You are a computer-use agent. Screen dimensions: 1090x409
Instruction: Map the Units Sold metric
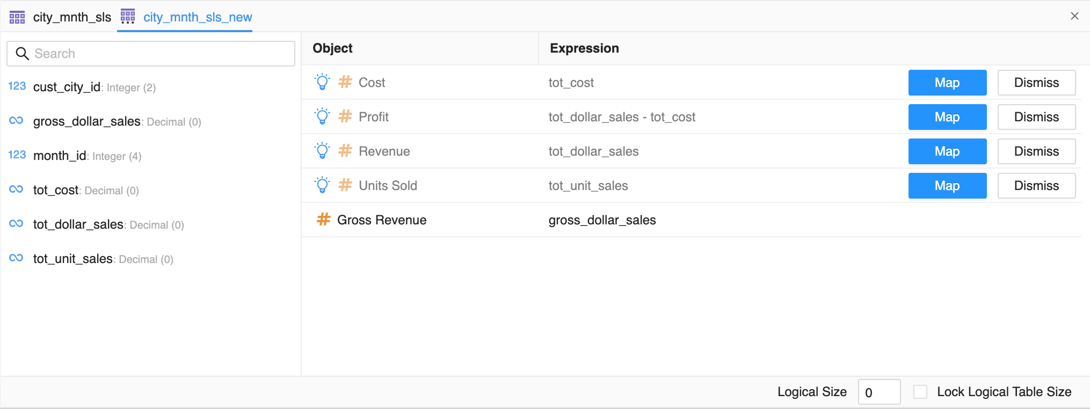[947, 186]
